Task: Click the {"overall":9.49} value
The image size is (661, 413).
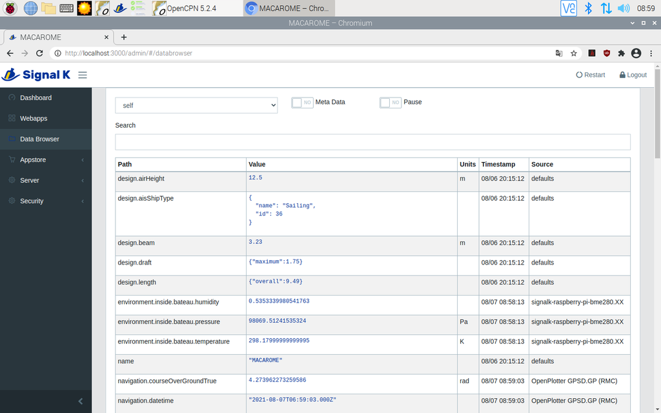Action: click(276, 281)
